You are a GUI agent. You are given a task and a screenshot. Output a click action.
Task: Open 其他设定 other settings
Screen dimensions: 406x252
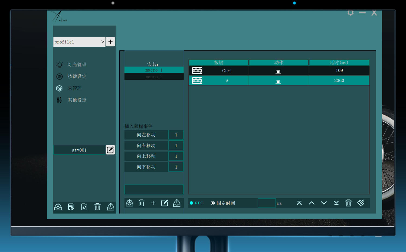(x=77, y=100)
